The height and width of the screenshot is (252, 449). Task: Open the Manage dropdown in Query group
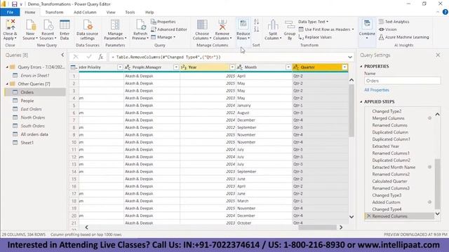tap(163, 37)
